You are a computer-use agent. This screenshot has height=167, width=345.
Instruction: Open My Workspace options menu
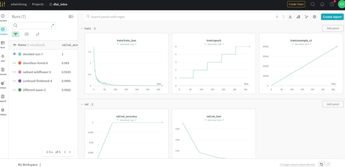[x=40, y=164]
